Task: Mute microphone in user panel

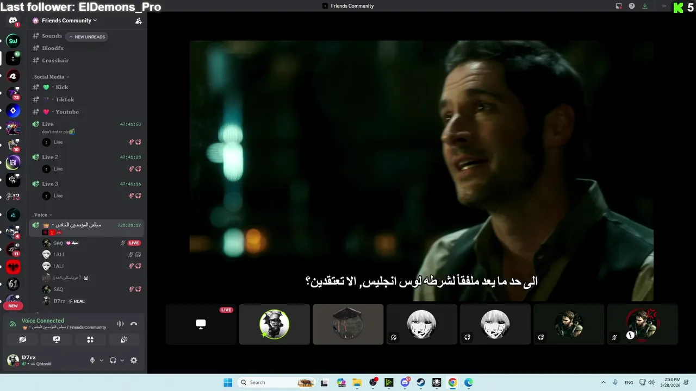Action: 92,360
